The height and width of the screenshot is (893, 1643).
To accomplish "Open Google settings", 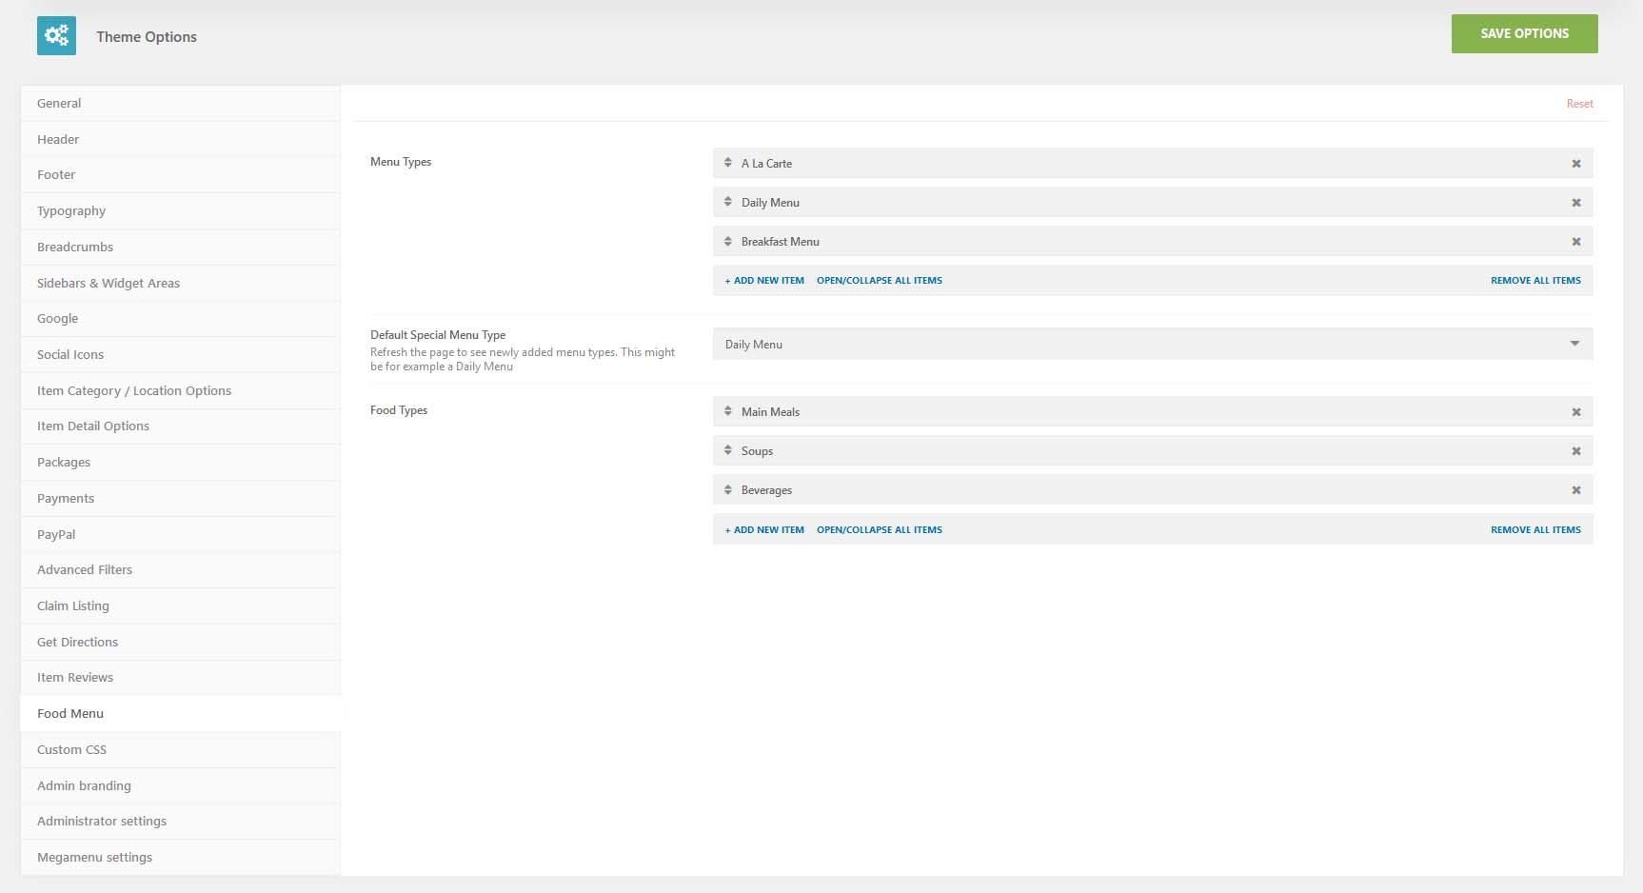I will [x=180, y=318].
